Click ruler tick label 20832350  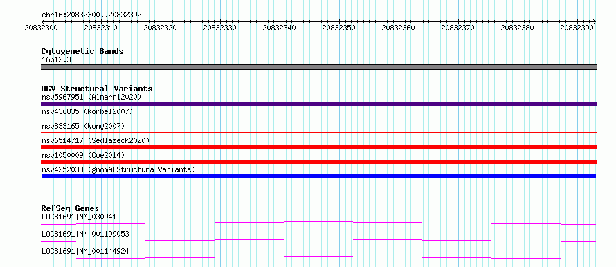(x=339, y=28)
